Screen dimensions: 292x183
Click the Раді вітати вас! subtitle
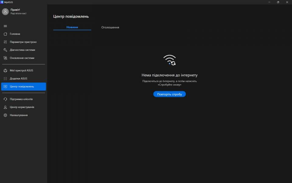[x=19, y=13]
